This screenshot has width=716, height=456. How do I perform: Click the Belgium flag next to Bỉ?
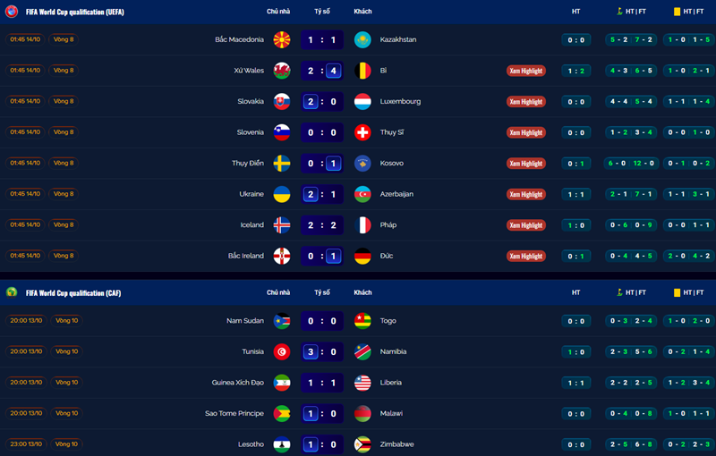(x=362, y=71)
